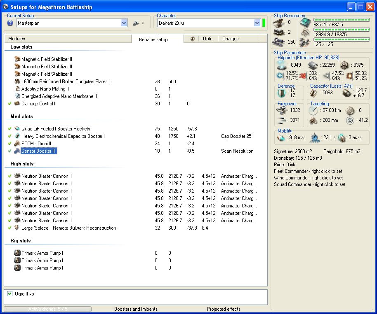
Task: Click the Charges column header
Action: tap(238, 39)
